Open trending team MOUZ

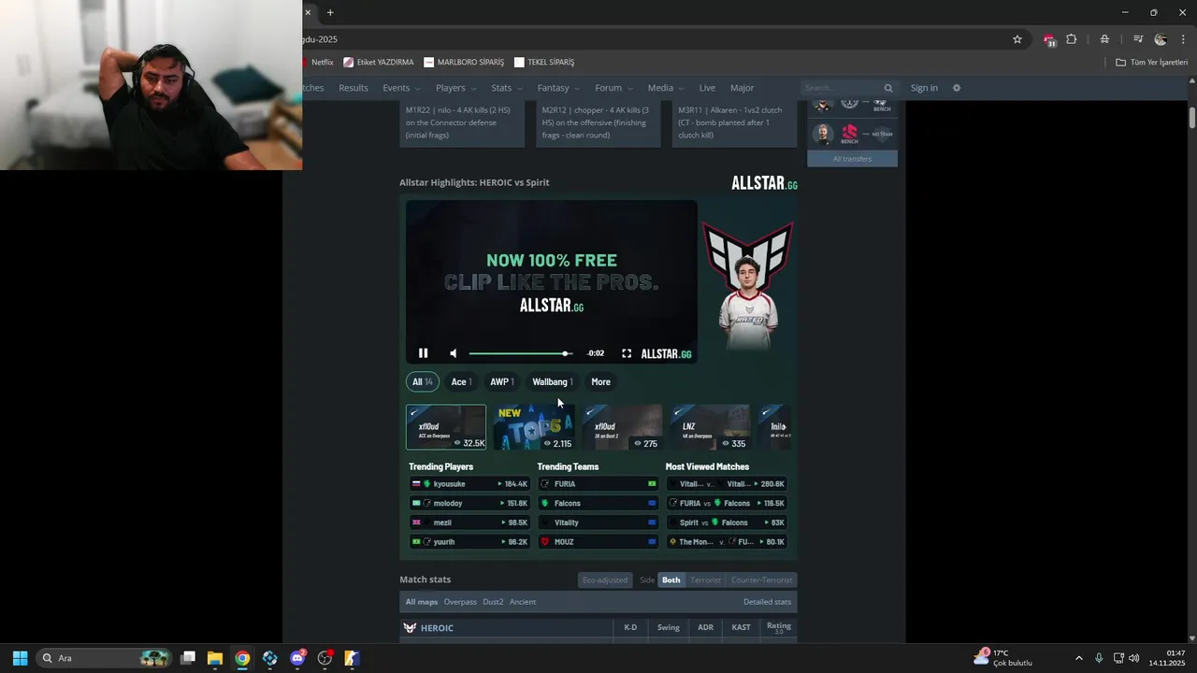pos(598,541)
